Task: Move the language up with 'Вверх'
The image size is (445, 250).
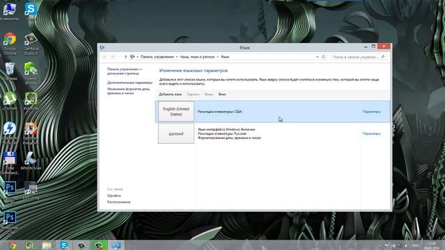Action: 209,94
